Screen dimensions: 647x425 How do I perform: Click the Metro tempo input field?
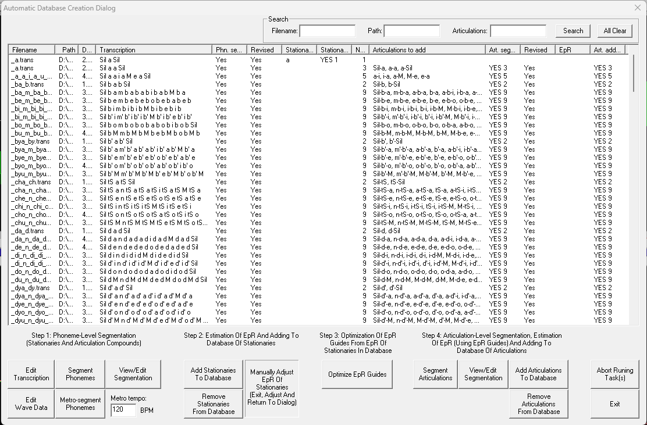(x=123, y=410)
